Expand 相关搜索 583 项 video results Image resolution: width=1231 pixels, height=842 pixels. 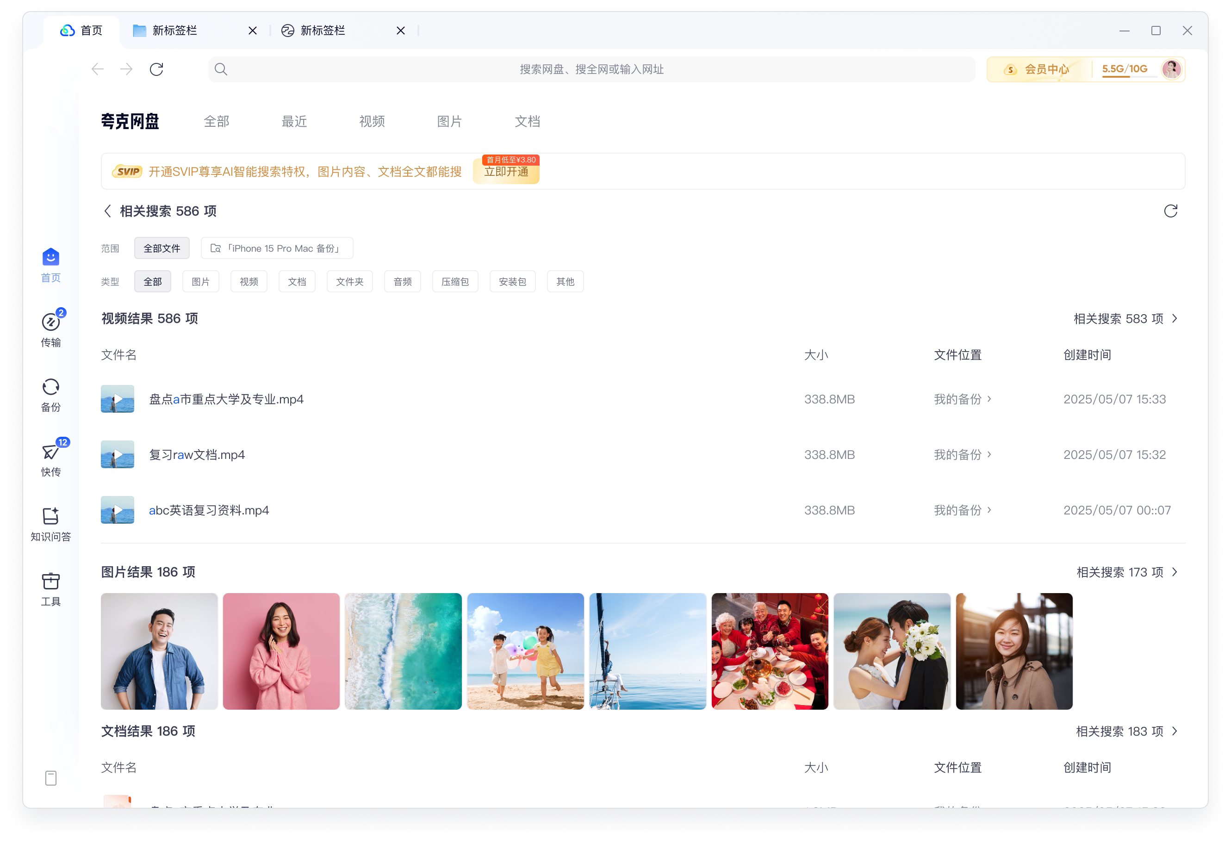(1125, 319)
